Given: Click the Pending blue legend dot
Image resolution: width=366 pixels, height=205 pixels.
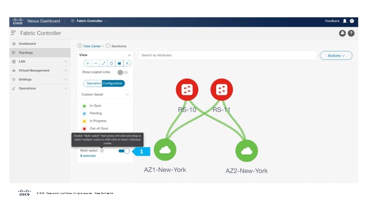Looking at the screenshot, I should coord(84,113).
